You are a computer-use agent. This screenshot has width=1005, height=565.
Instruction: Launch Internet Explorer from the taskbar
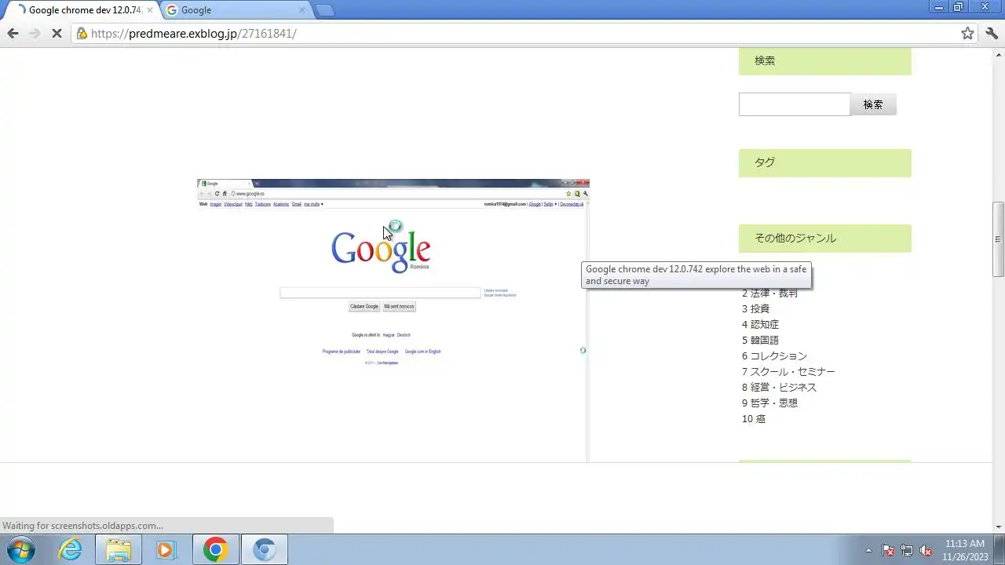pos(71,549)
